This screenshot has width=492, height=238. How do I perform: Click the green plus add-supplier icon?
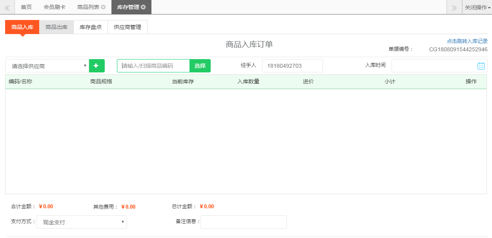(97, 66)
